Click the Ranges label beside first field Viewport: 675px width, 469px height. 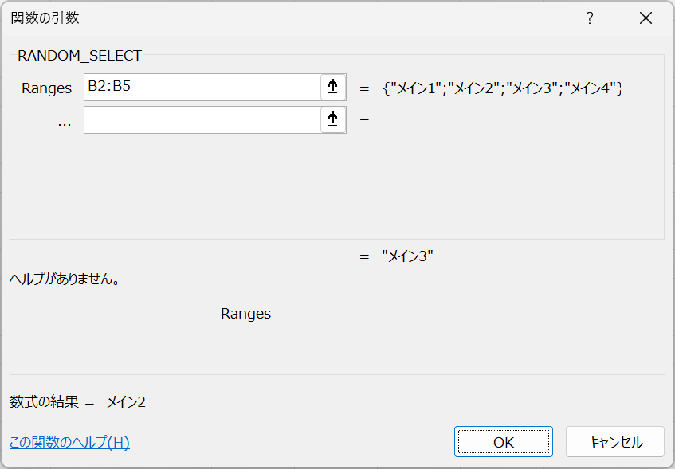pos(46,88)
